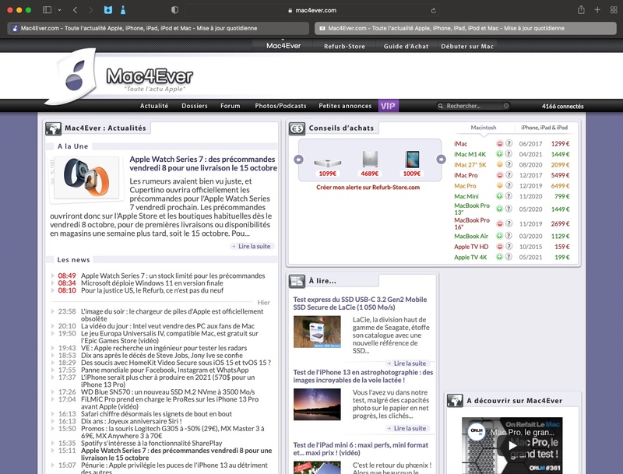Image resolution: width=623 pixels, height=474 pixels.
Task: Clear the search field with the x icon
Action: (x=506, y=106)
